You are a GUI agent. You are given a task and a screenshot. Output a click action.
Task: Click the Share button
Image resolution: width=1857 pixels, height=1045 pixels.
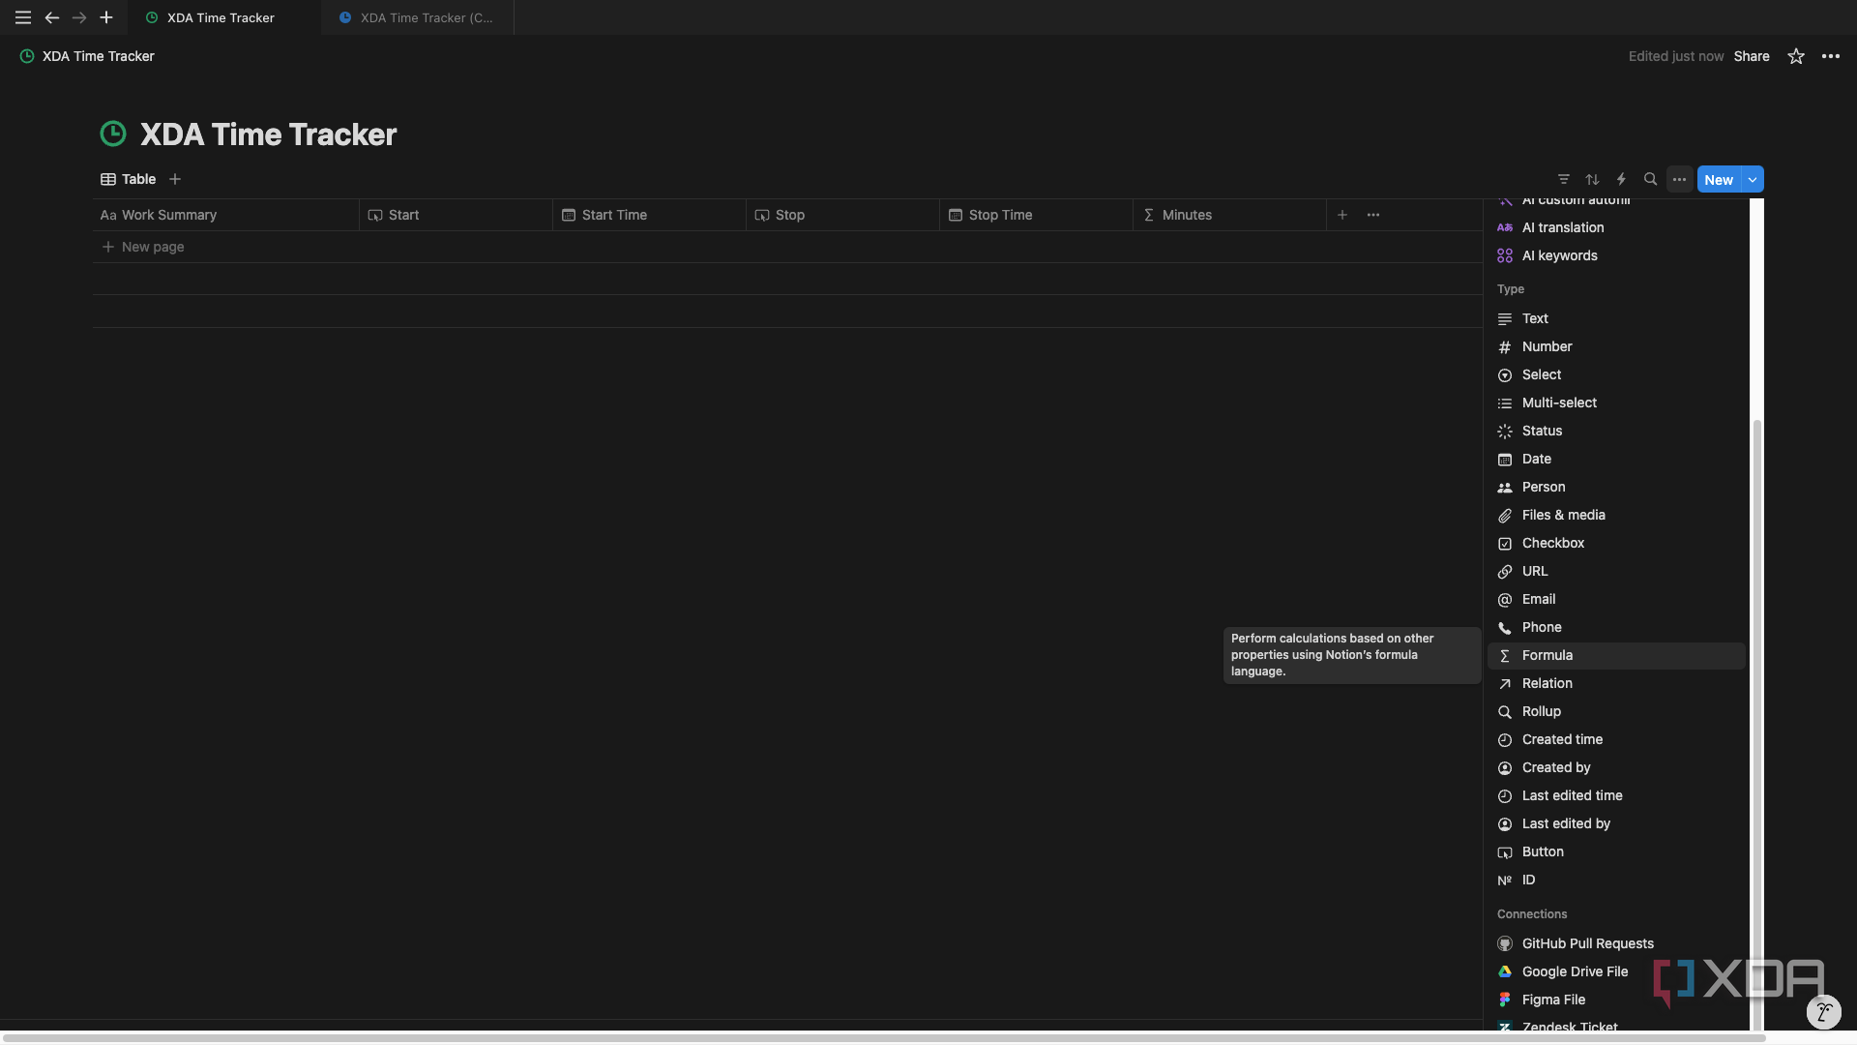1752,56
